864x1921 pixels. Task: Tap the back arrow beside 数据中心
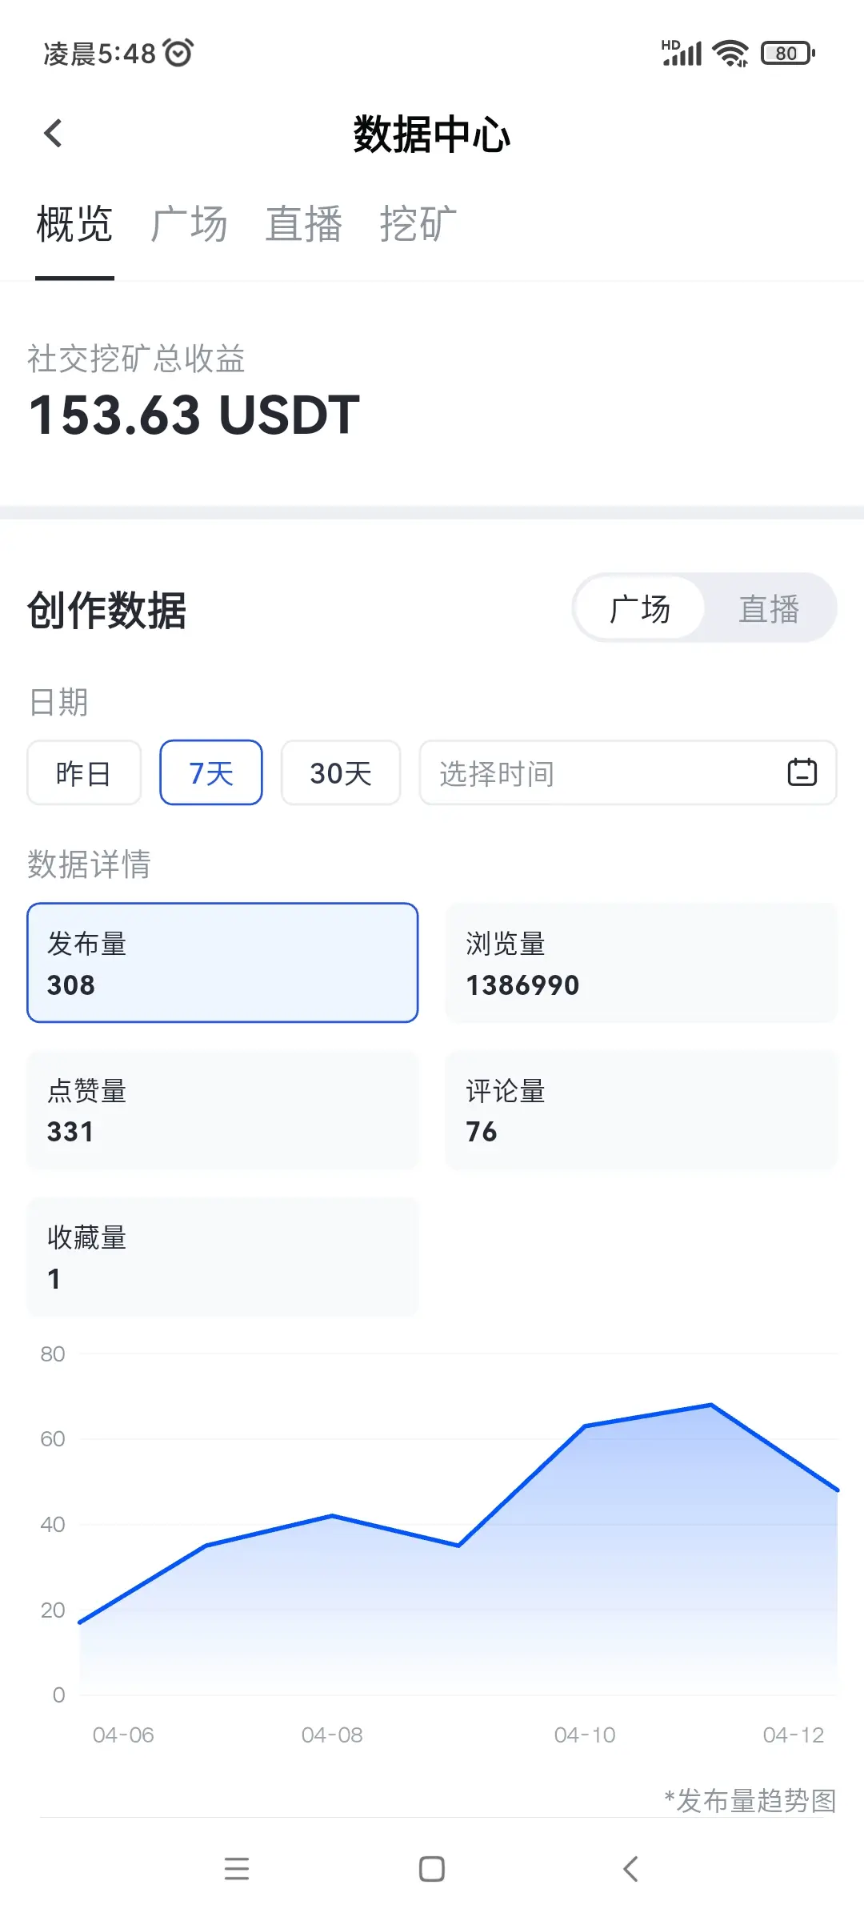pos(53,134)
